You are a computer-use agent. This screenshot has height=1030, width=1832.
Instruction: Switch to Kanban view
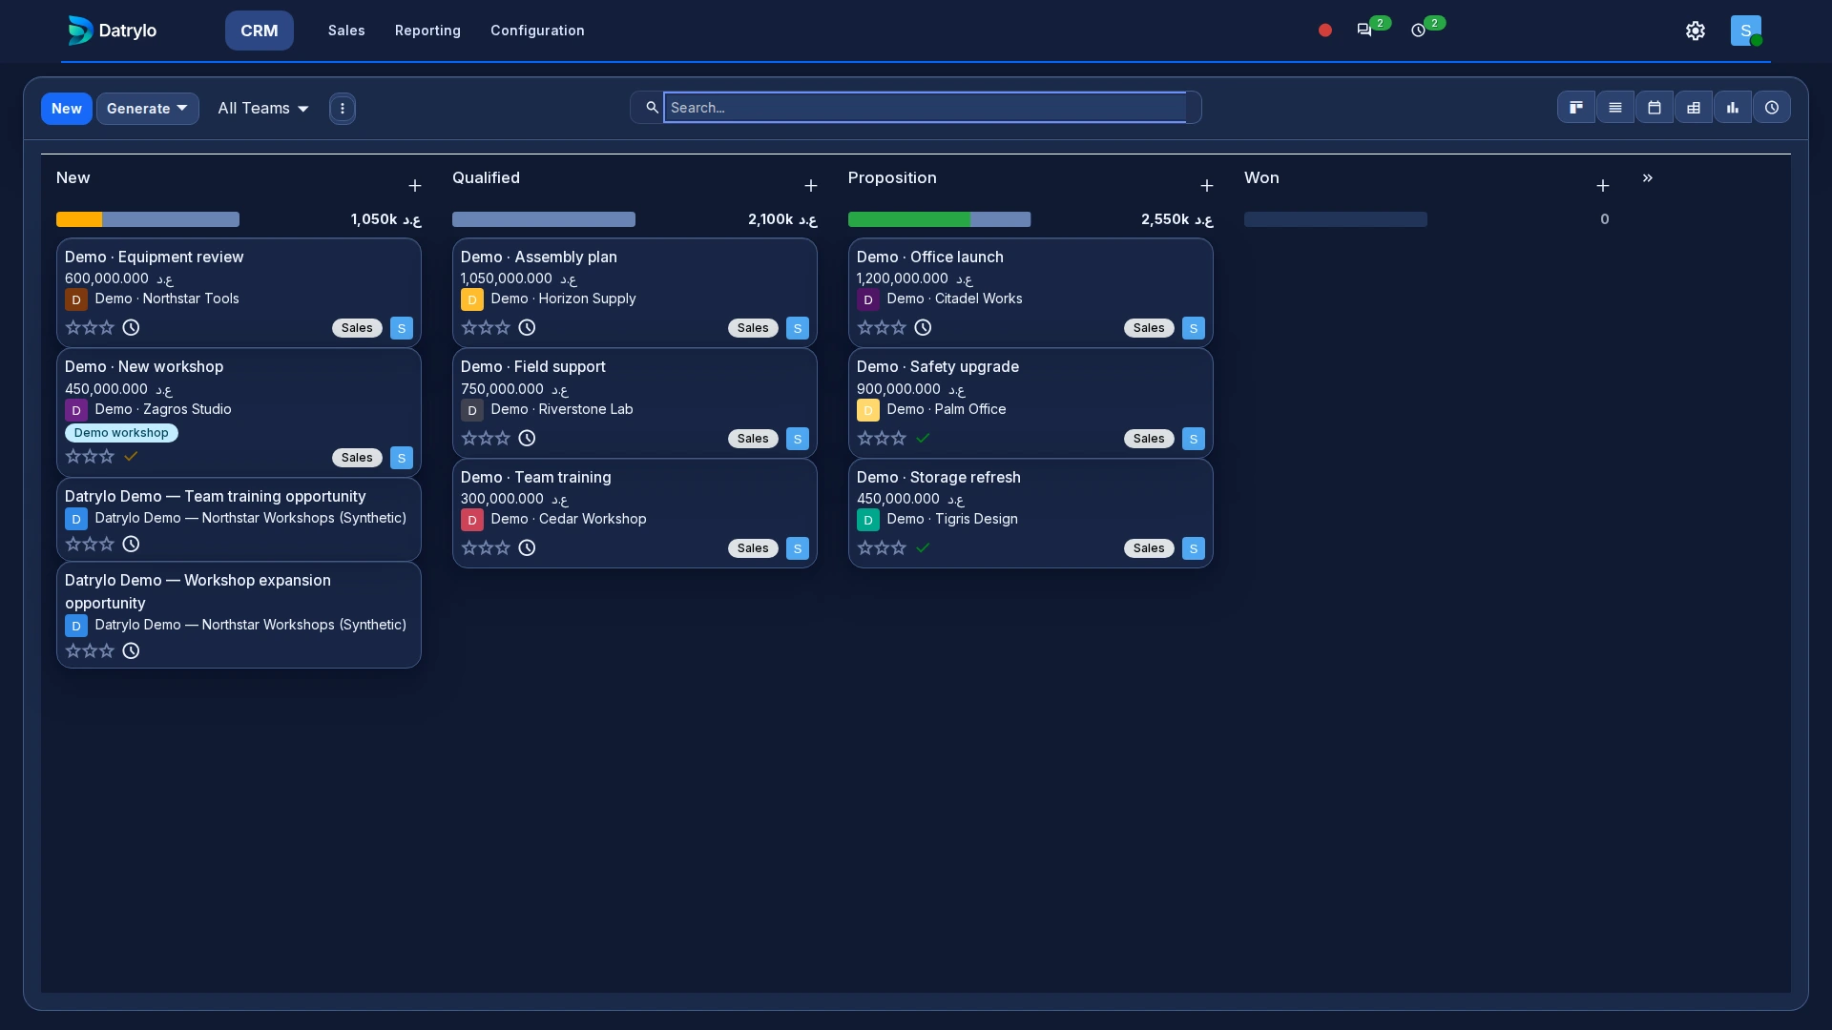(x=1576, y=108)
